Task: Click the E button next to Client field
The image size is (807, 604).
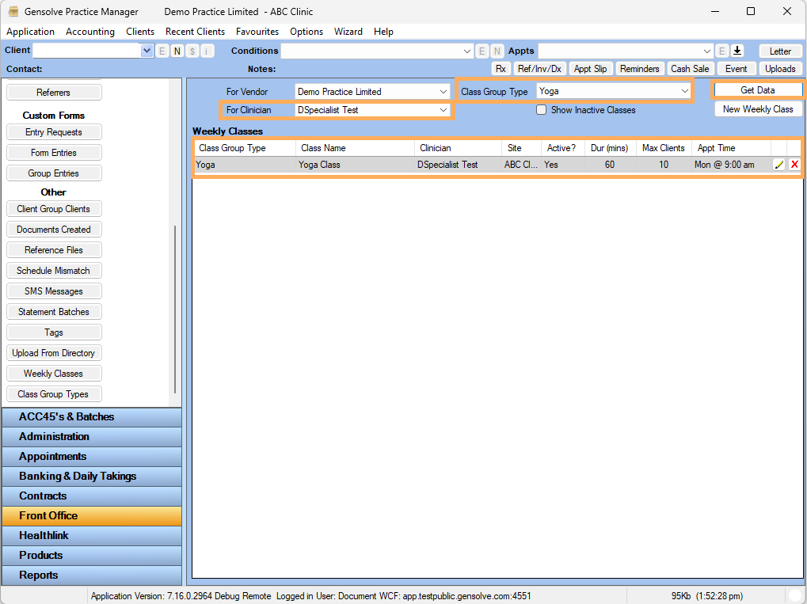Action: click(x=162, y=51)
